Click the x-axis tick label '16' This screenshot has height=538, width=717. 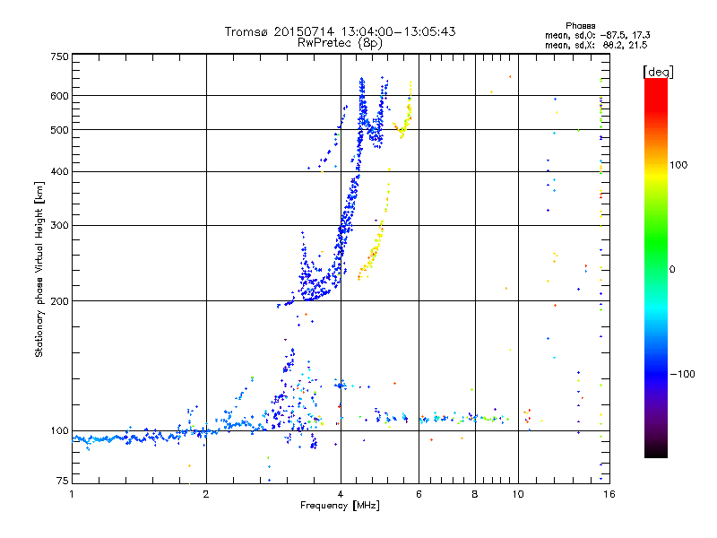pyautogui.click(x=609, y=494)
